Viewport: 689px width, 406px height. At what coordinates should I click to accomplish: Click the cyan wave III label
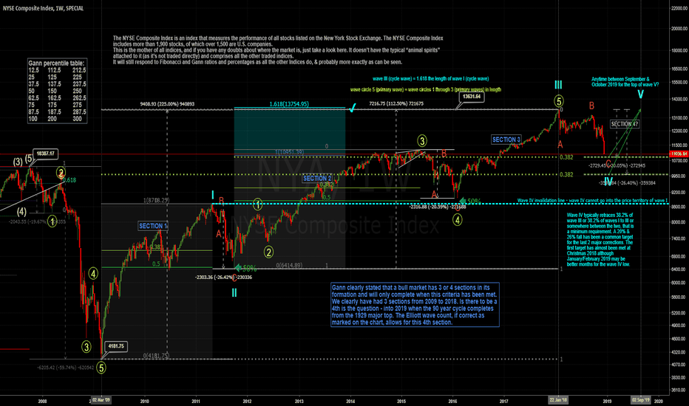point(558,85)
